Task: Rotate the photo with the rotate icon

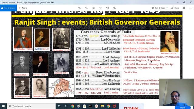Action: coord(108,8)
